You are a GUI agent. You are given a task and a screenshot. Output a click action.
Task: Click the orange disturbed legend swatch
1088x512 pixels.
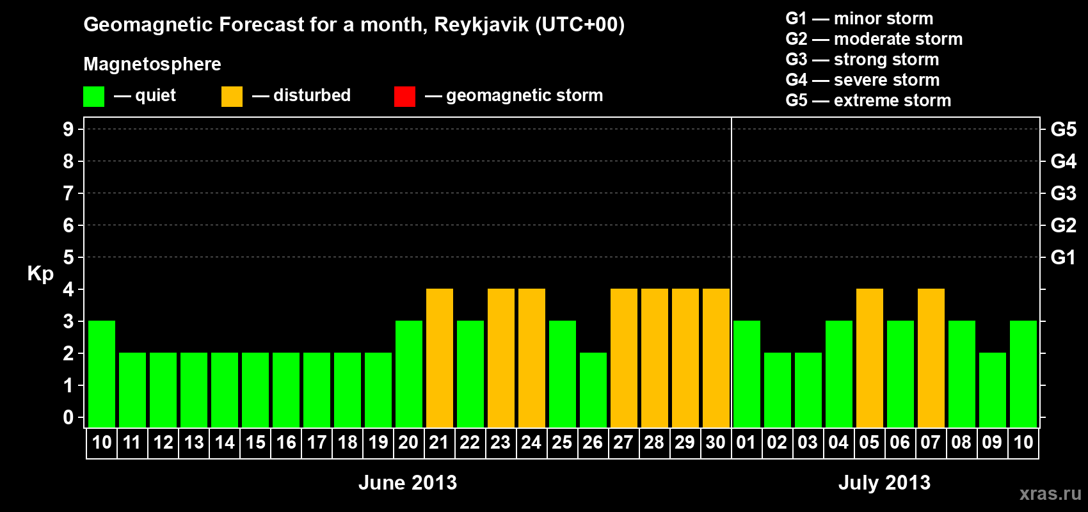coord(232,97)
